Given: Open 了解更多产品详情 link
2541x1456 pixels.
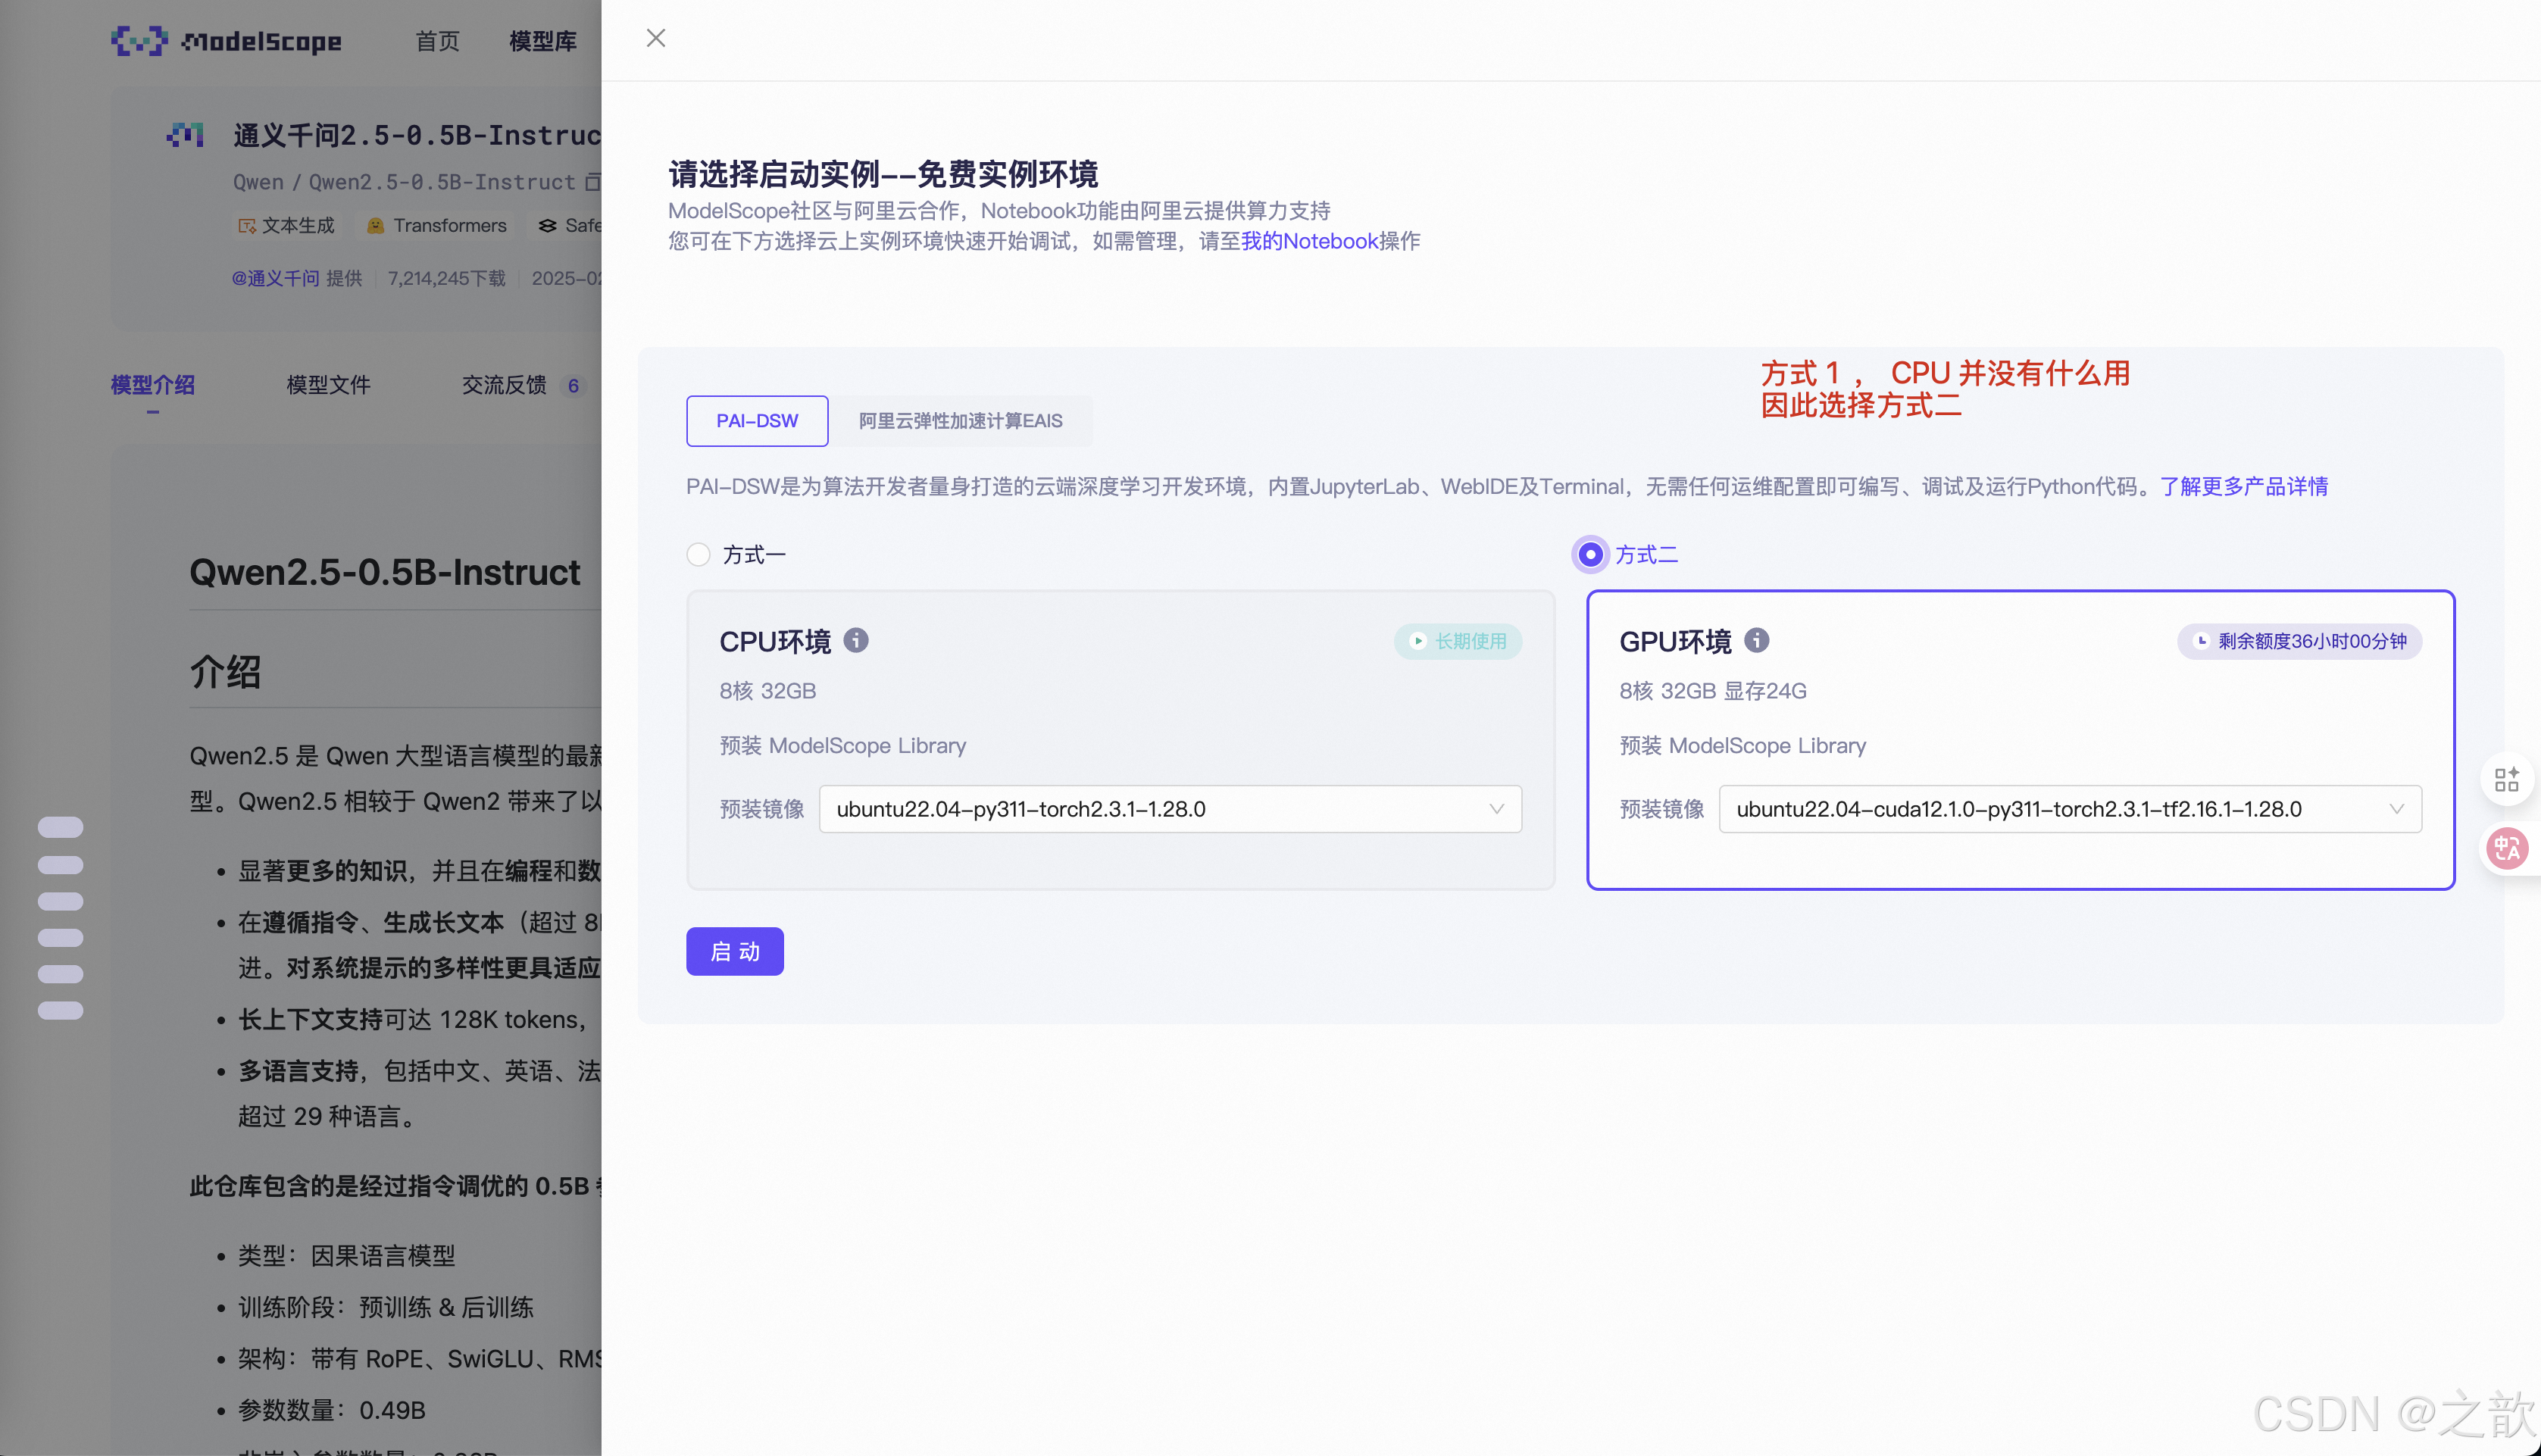Looking at the screenshot, I should click(x=2243, y=487).
